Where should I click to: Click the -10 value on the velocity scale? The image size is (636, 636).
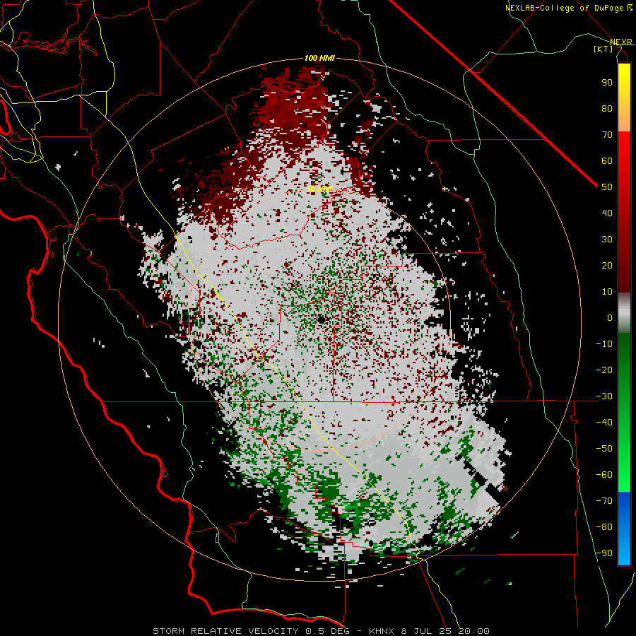coord(604,344)
